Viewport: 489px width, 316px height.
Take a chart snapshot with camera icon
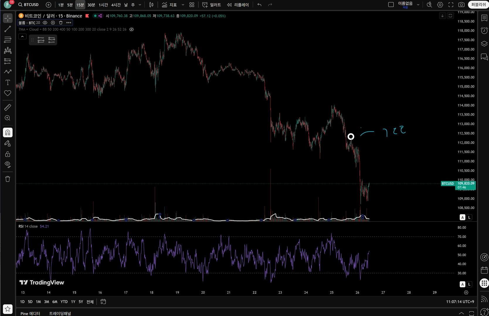[x=461, y=5]
